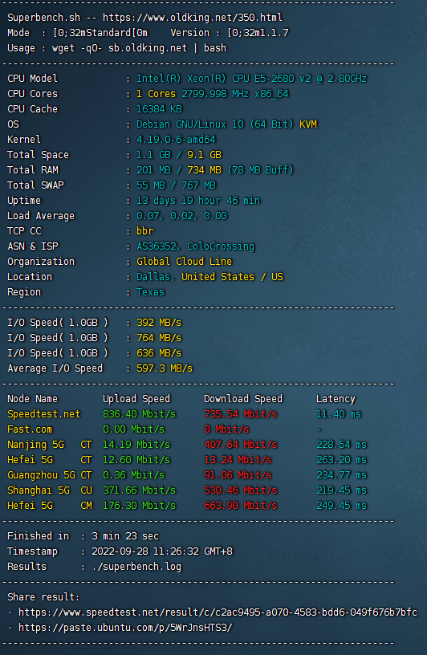
Task: Click the Latency column header
Action: point(335,398)
